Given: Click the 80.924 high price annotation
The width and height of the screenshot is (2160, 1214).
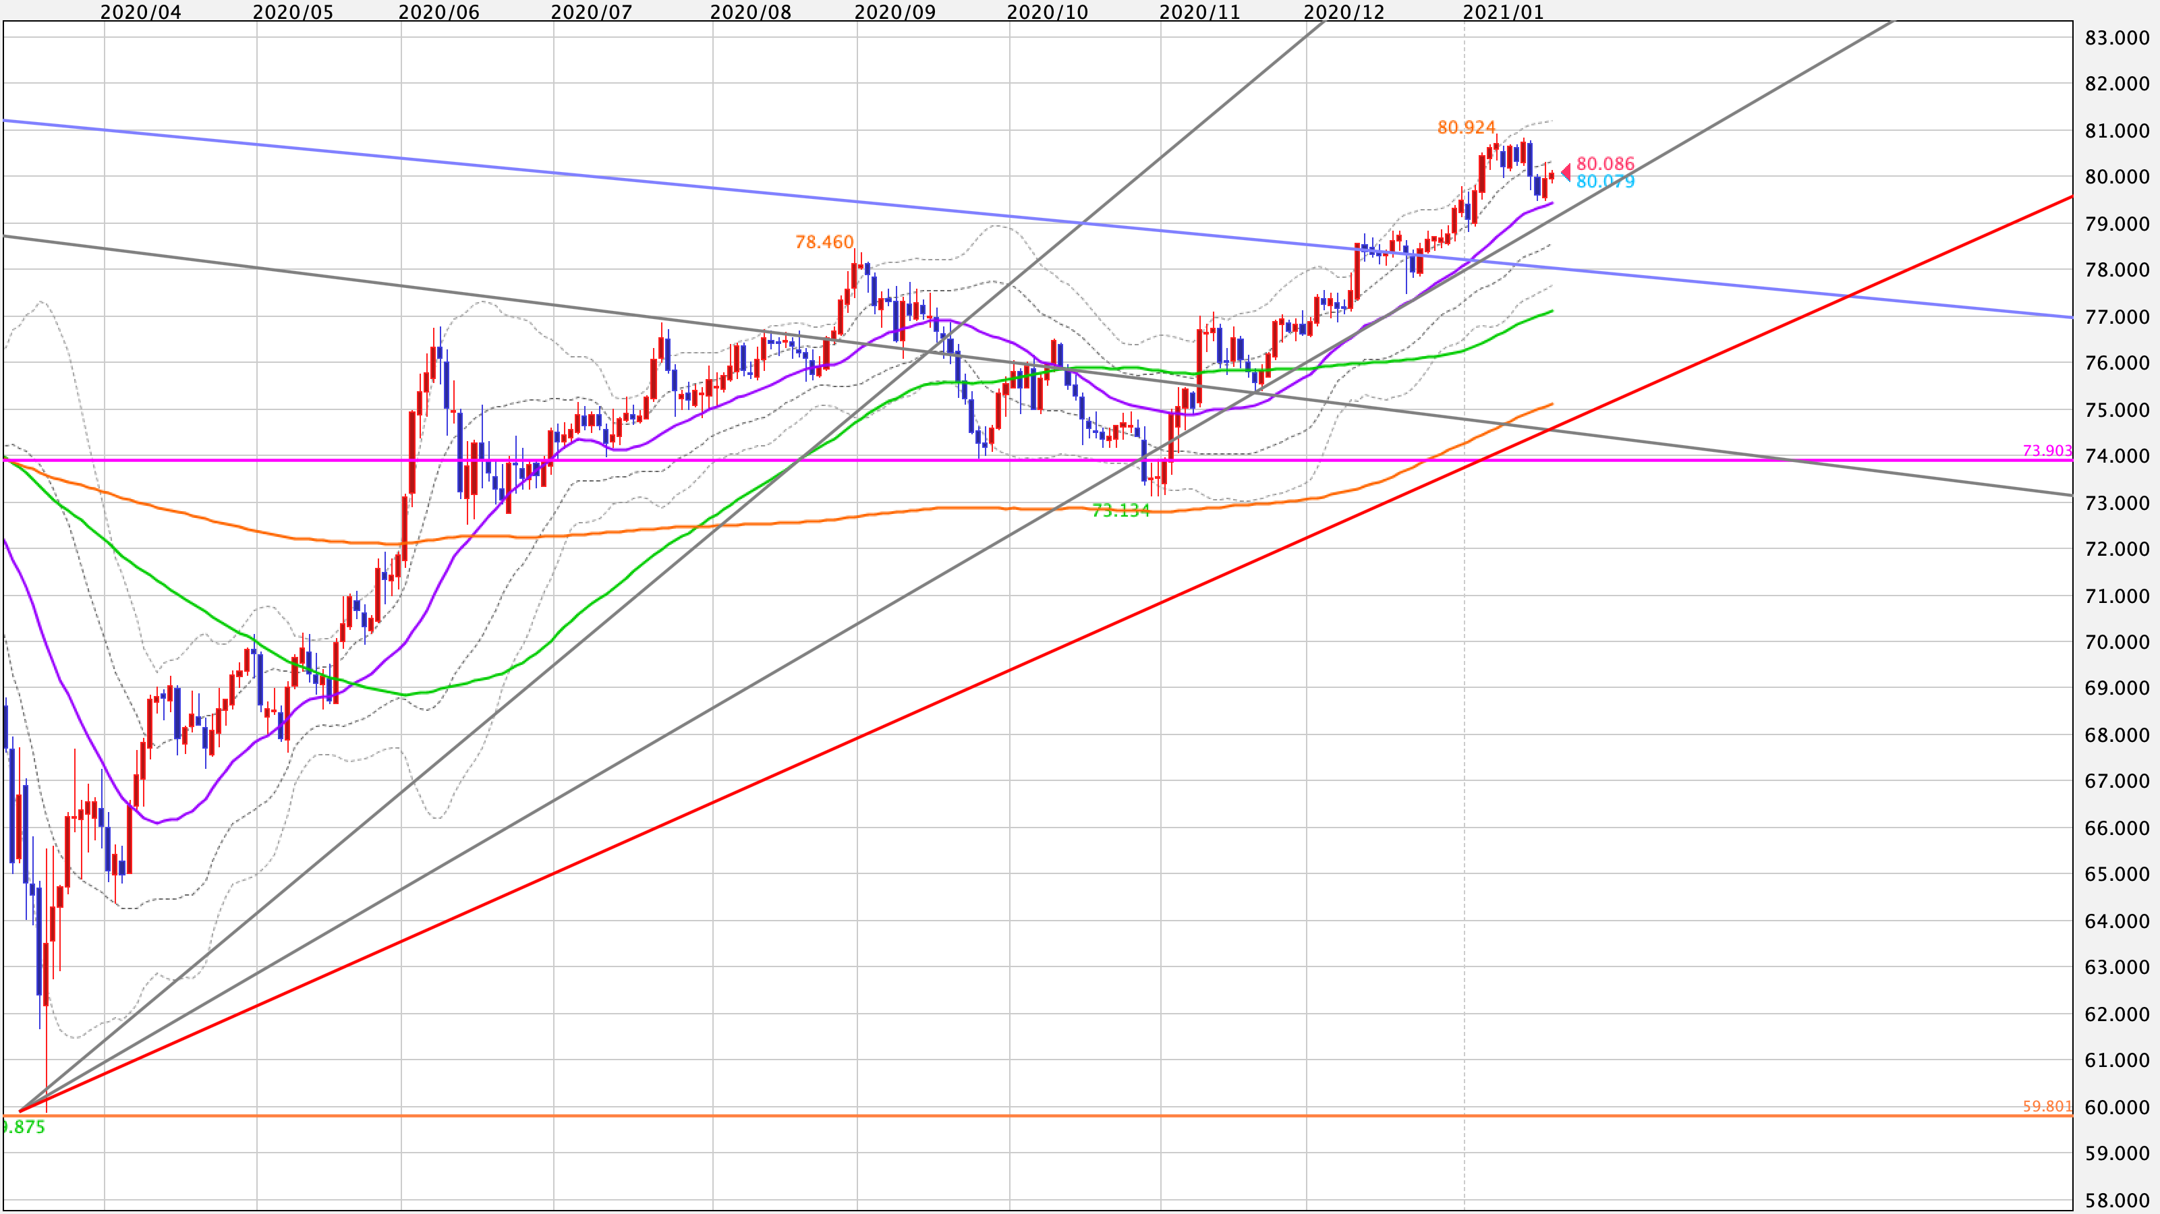Looking at the screenshot, I should (1467, 127).
